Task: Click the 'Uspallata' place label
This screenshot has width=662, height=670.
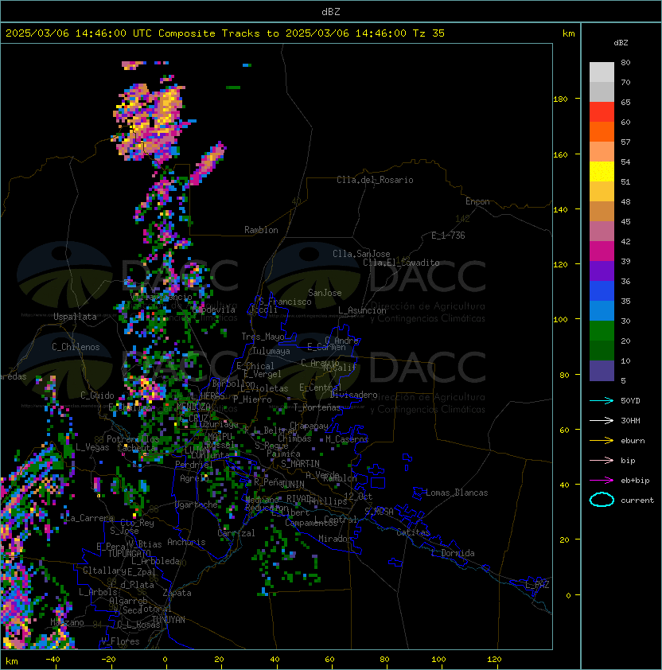Action: (x=75, y=317)
